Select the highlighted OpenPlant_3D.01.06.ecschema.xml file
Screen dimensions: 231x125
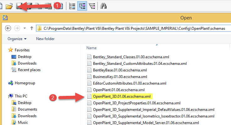click(x=122, y=96)
